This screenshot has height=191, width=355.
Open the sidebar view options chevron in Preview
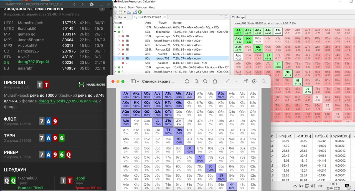138,81
